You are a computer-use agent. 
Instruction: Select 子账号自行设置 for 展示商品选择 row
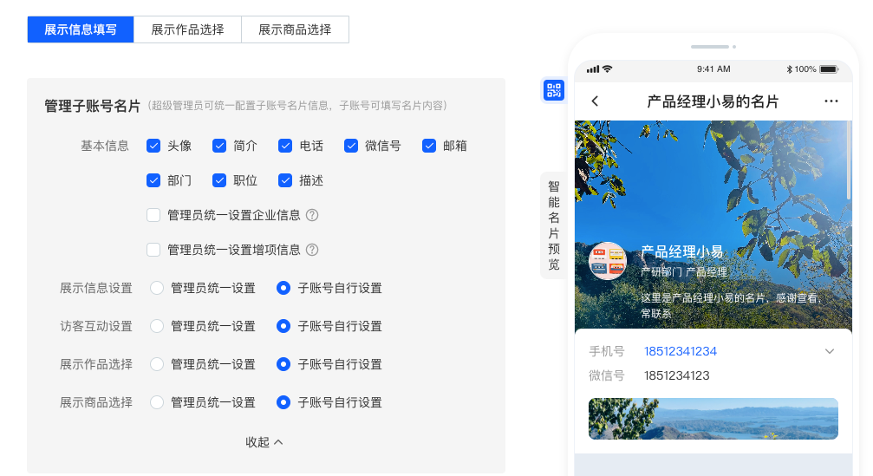pyautogui.click(x=283, y=402)
